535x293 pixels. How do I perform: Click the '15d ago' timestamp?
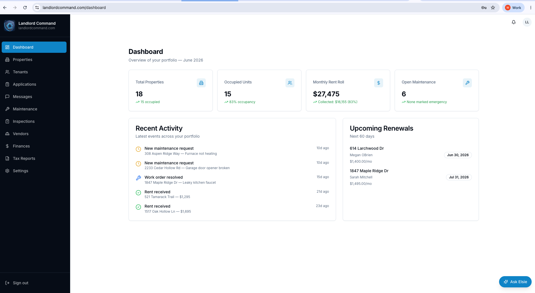tap(323, 177)
